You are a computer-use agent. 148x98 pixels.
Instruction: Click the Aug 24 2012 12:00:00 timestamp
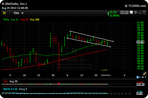click(15, 8)
